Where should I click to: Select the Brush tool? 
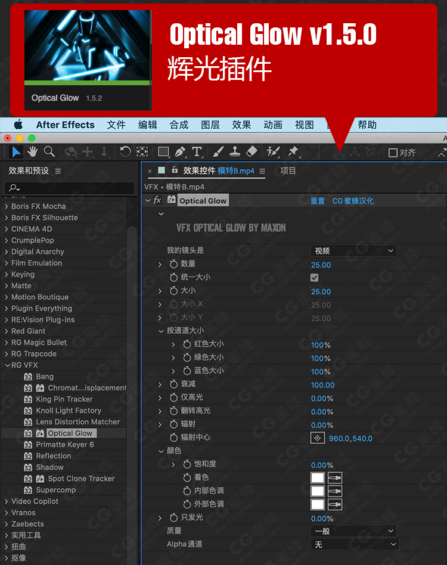[x=218, y=152]
